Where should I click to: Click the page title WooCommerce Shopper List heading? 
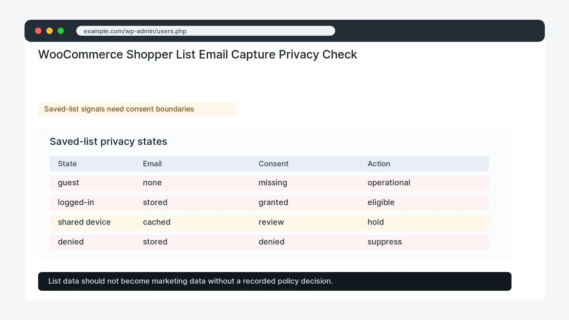click(x=197, y=54)
